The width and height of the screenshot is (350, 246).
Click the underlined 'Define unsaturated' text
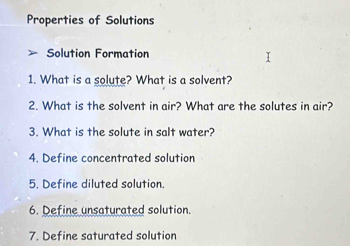[94, 210]
